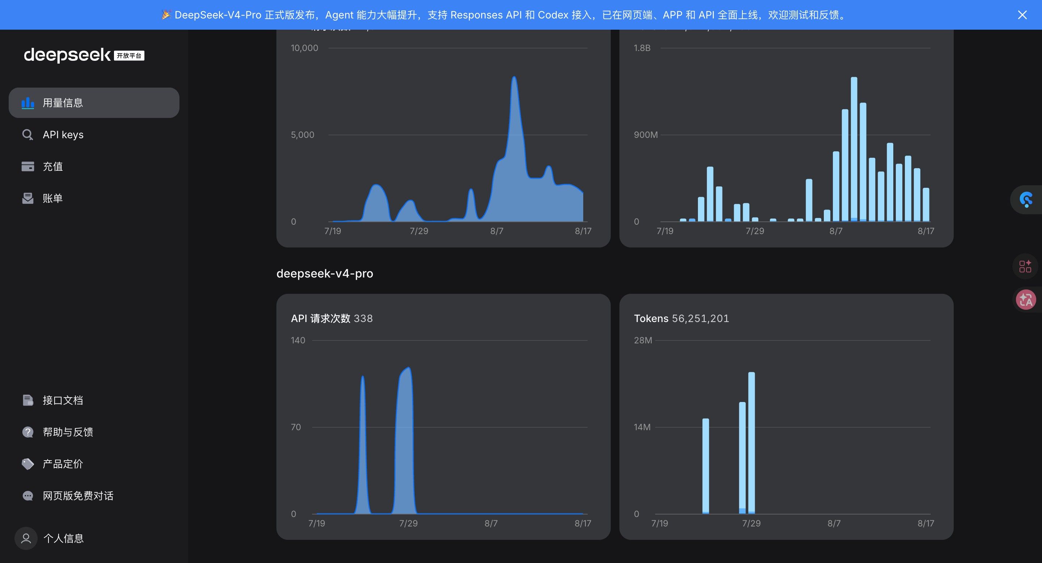Open the 用量信息 usage page

pyautogui.click(x=94, y=103)
